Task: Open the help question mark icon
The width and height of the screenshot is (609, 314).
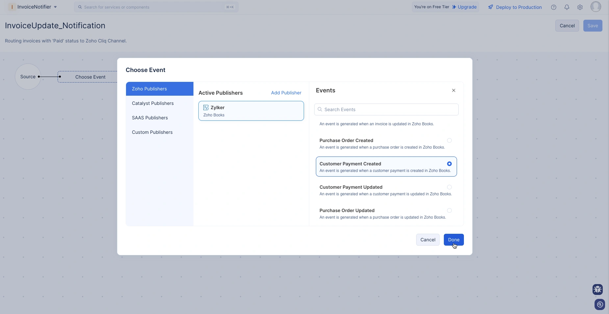Action: (x=554, y=7)
